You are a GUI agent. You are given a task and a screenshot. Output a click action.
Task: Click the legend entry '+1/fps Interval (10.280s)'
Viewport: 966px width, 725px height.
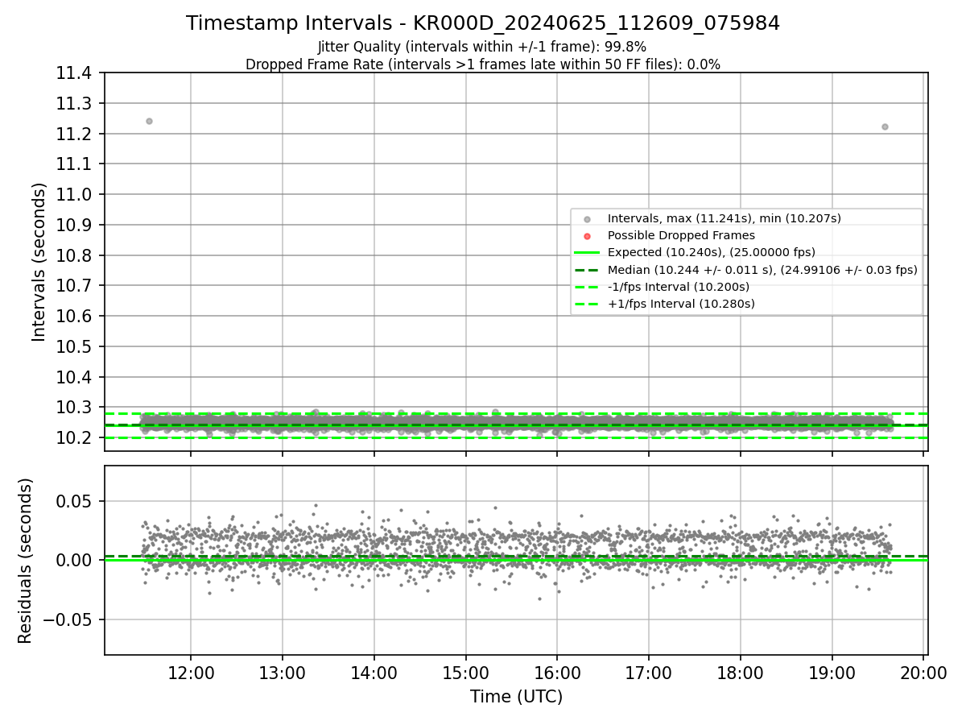pyautogui.click(x=681, y=304)
